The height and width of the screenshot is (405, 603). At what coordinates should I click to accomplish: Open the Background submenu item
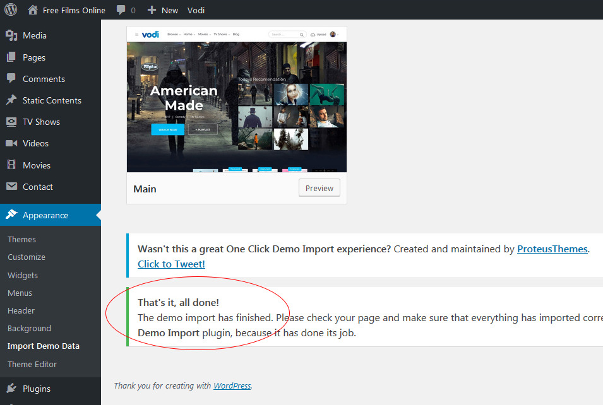pyautogui.click(x=29, y=328)
